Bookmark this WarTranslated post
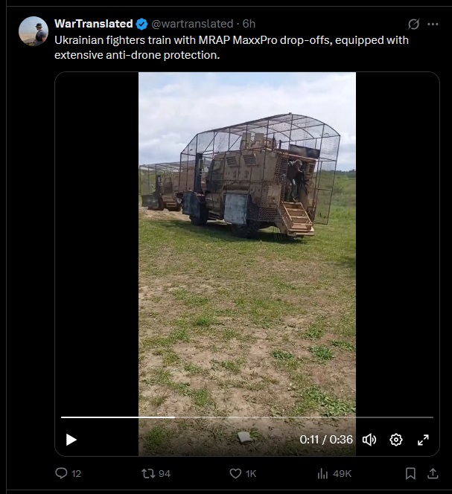Screen dimensions: 452x494 coord(410,473)
